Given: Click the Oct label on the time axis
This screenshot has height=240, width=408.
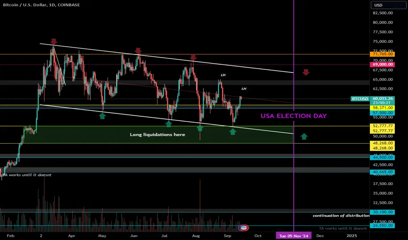Looking at the screenshot, I should click(x=258, y=236).
